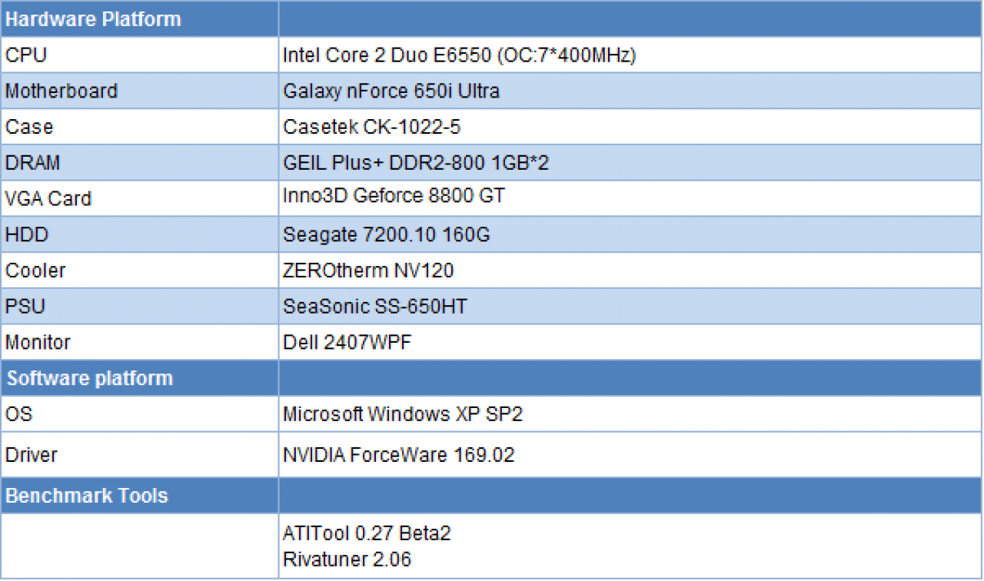Click Inno3D Geforce 8800 GT text

[394, 196]
